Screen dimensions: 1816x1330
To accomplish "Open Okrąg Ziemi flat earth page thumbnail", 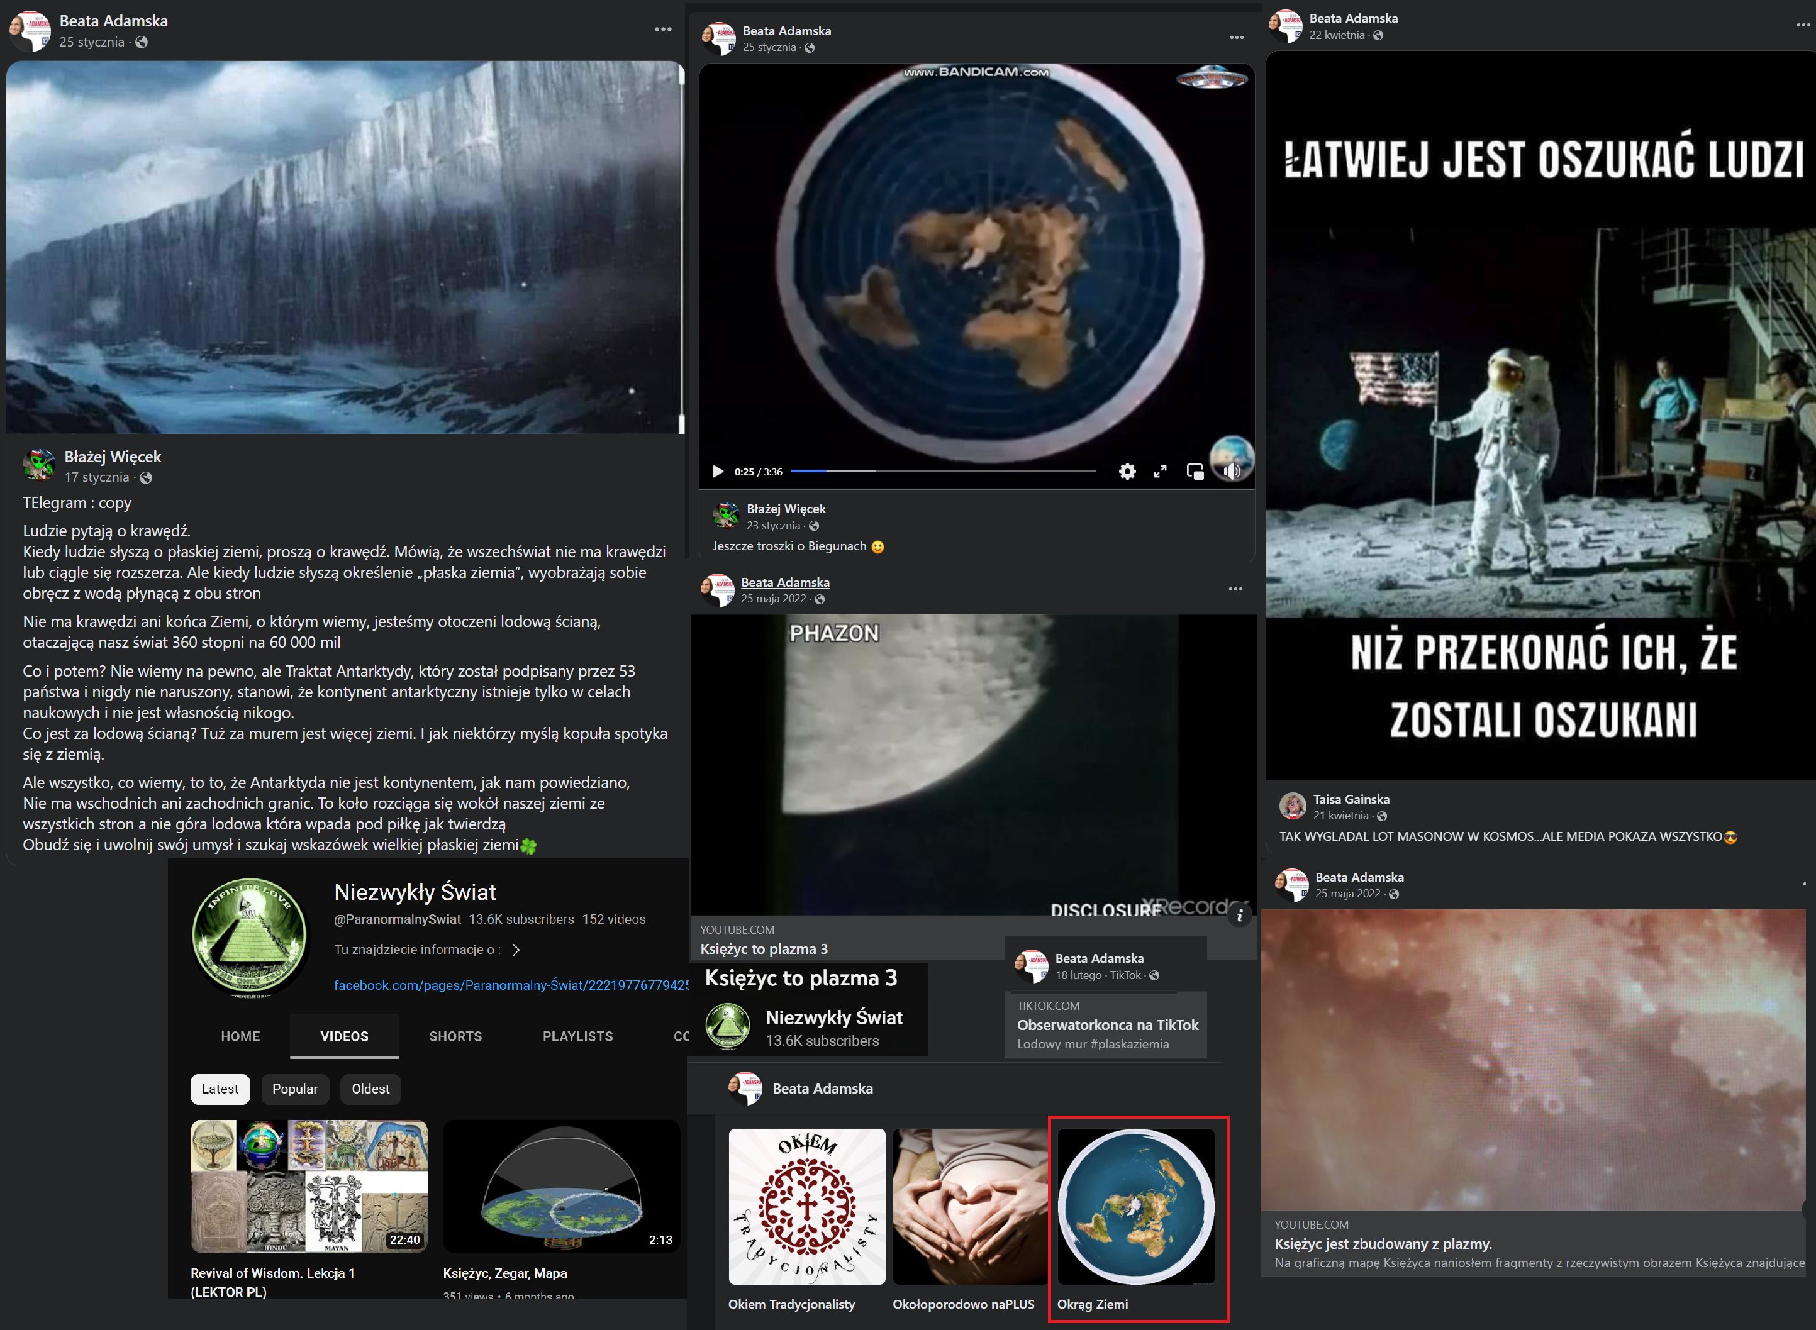I will pos(1135,1206).
